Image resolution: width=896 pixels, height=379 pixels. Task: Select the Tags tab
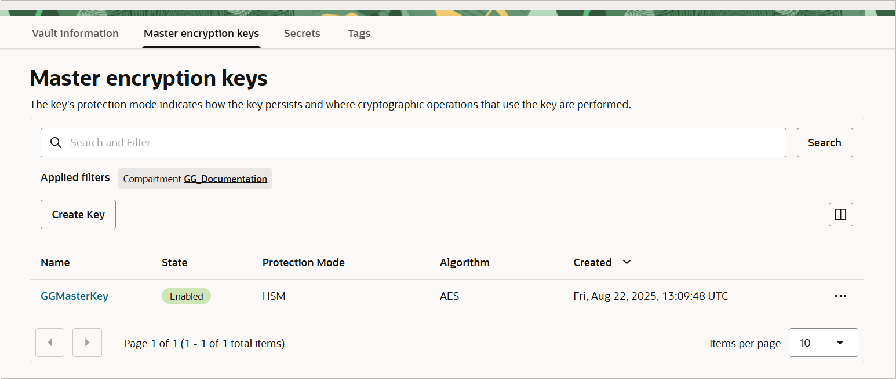359,33
